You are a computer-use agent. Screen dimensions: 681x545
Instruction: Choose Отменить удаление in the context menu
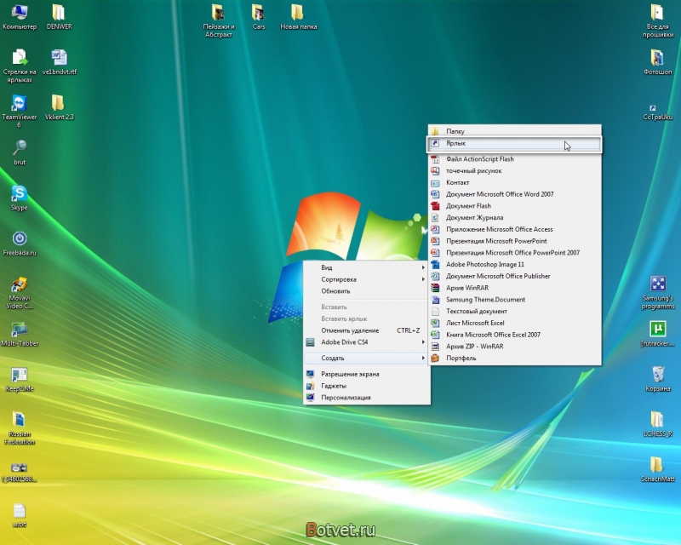coord(367,330)
